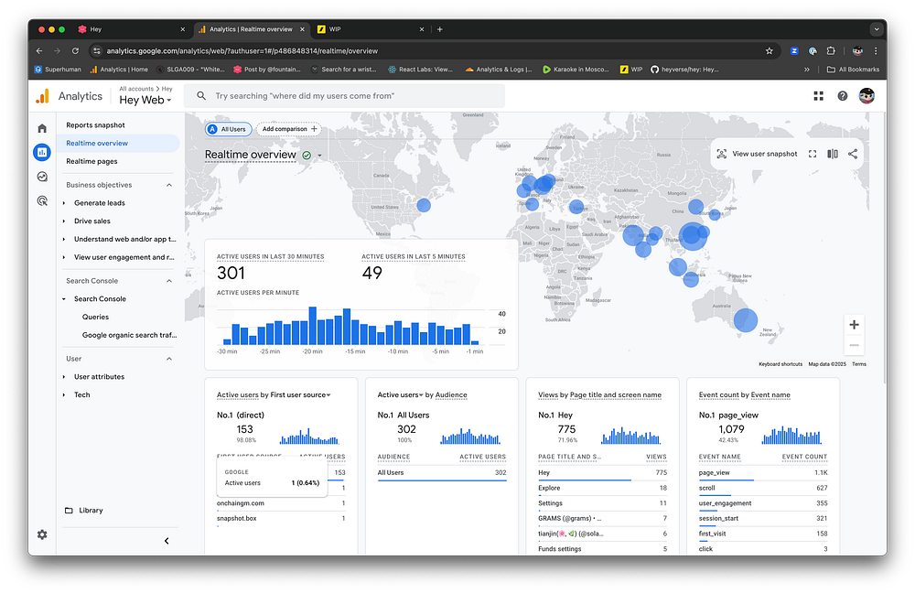Open the Reports icon in left rail
915x593 pixels.
42,152
